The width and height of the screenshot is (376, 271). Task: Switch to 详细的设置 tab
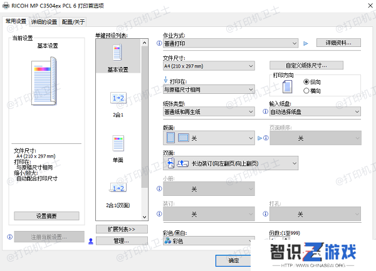(x=44, y=22)
